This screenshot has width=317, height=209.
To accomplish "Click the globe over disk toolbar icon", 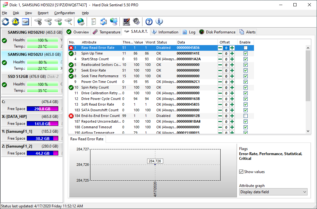I will pyautogui.click(x=81, y=22).
